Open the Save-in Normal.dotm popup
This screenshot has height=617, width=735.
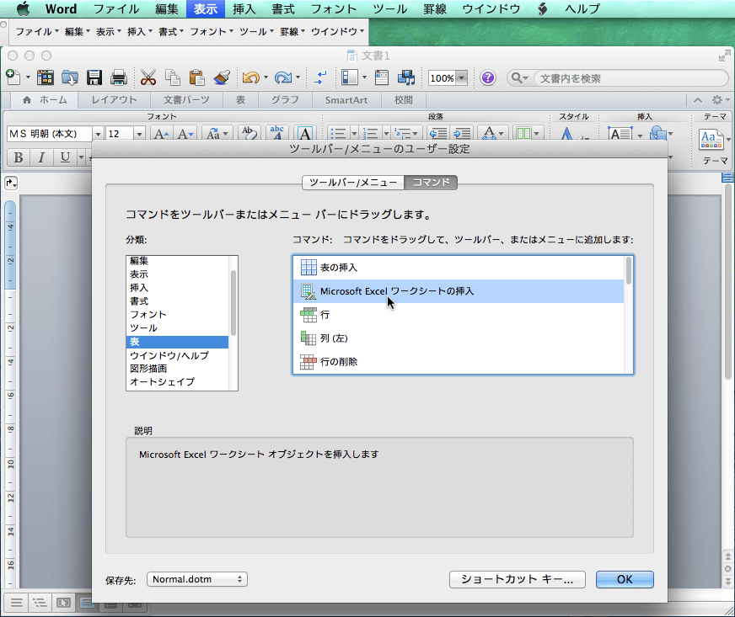pos(197,579)
